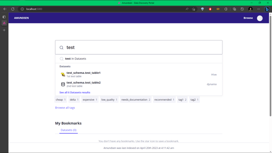This screenshot has height=153, width=272.
Task: Open the Extensions puzzle icon
Action: tap(226, 9)
